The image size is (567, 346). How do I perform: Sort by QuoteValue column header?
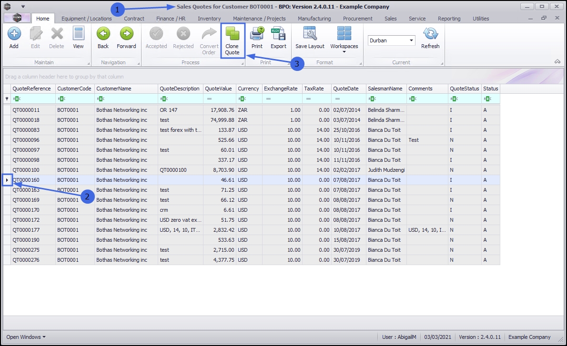(x=219, y=89)
